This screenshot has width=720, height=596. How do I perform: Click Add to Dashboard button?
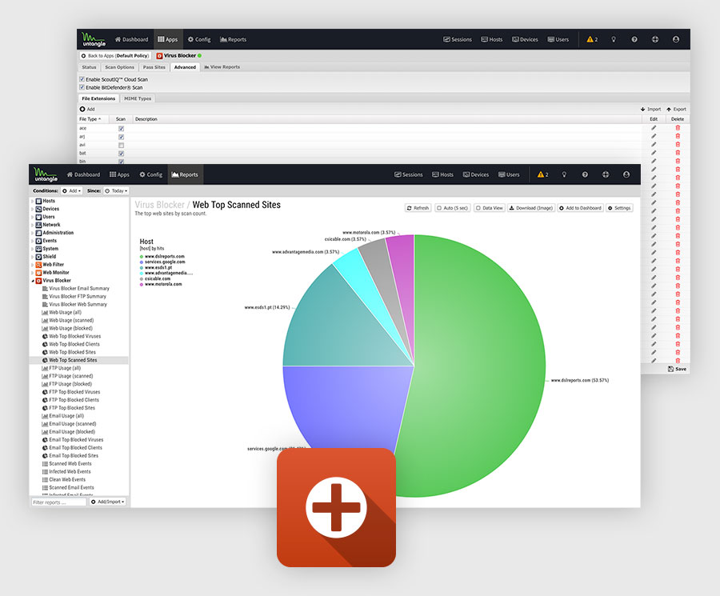[x=581, y=208]
